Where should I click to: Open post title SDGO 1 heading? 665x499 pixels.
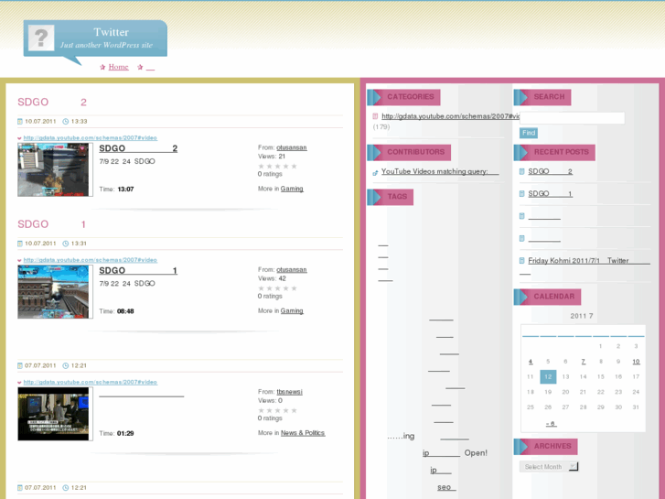click(x=52, y=224)
